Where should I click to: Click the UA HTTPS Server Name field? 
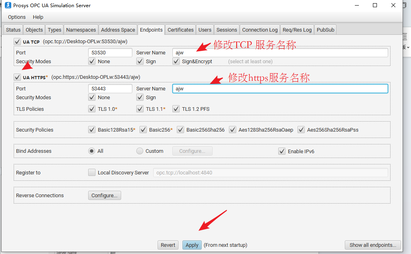click(280, 89)
